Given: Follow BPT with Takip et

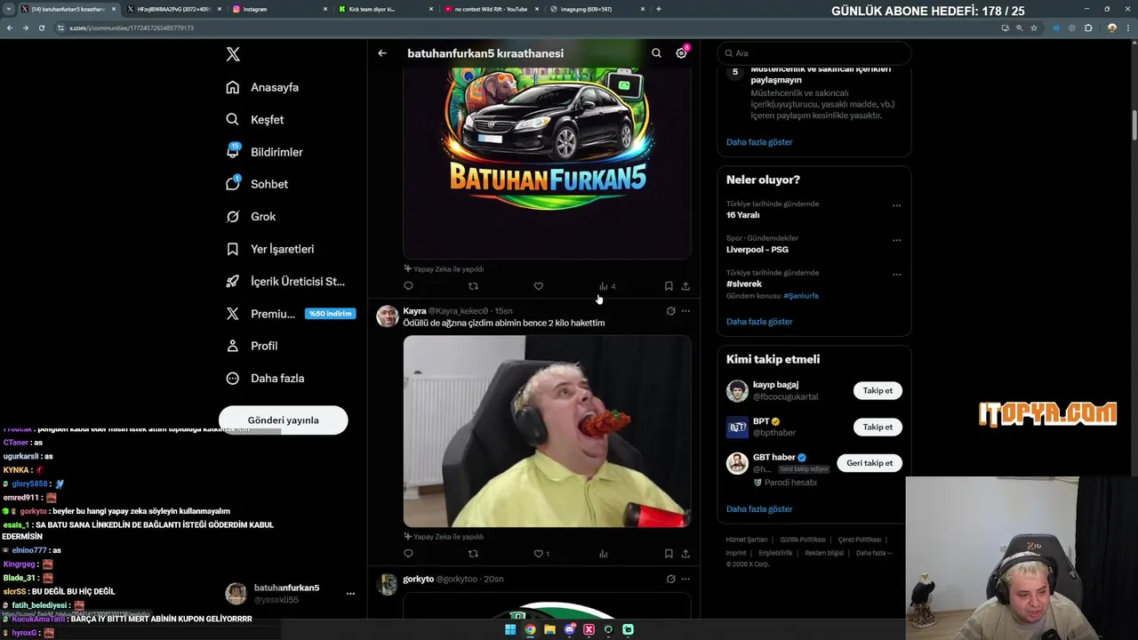Looking at the screenshot, I should pos(878,427).
